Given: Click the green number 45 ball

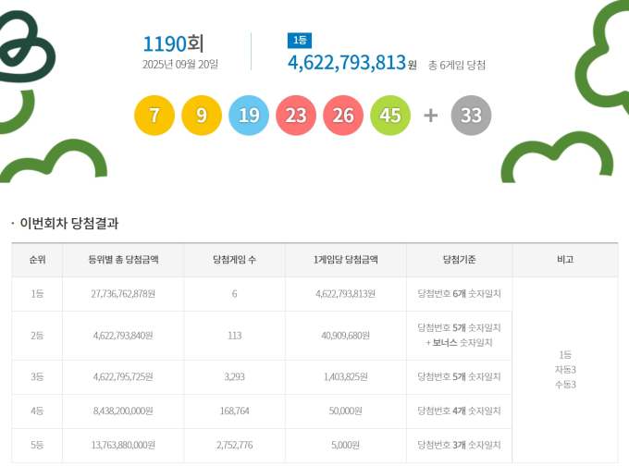Looking at the screenshot, I should pos(390,116).
